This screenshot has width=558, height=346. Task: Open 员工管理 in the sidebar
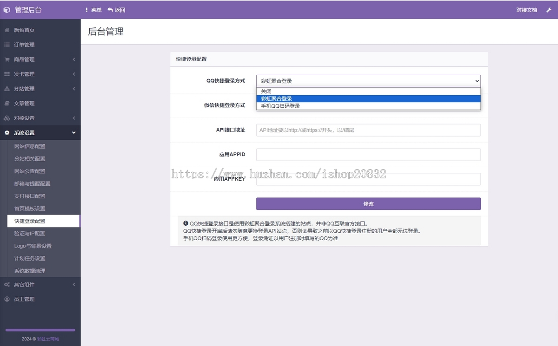click(x=40, y=299)
